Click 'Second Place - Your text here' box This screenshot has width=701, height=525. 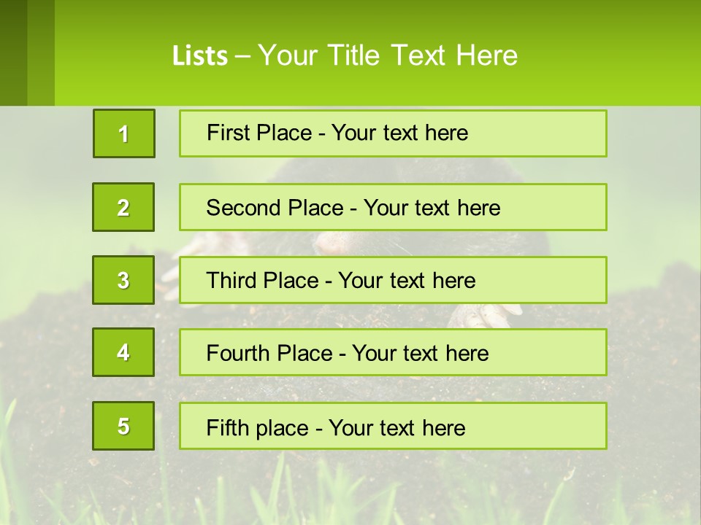[393, 207]
